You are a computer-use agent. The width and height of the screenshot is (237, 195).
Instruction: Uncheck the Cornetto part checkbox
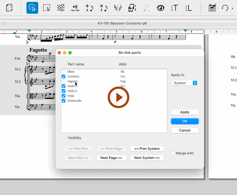[64, 76]
